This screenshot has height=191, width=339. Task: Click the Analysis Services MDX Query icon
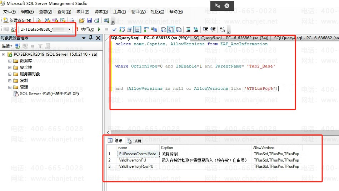coord(48,20)
